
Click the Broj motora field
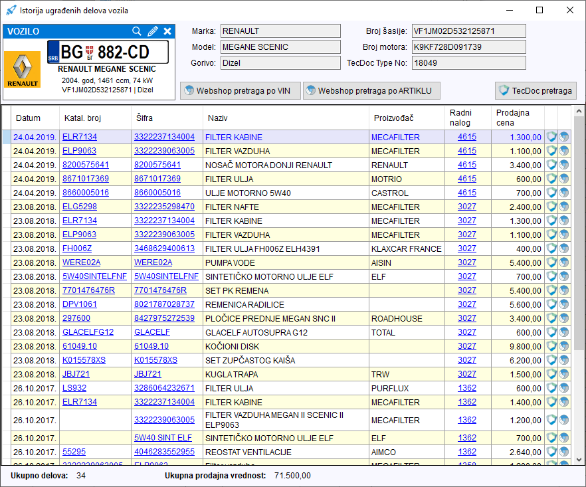[468, 47]
